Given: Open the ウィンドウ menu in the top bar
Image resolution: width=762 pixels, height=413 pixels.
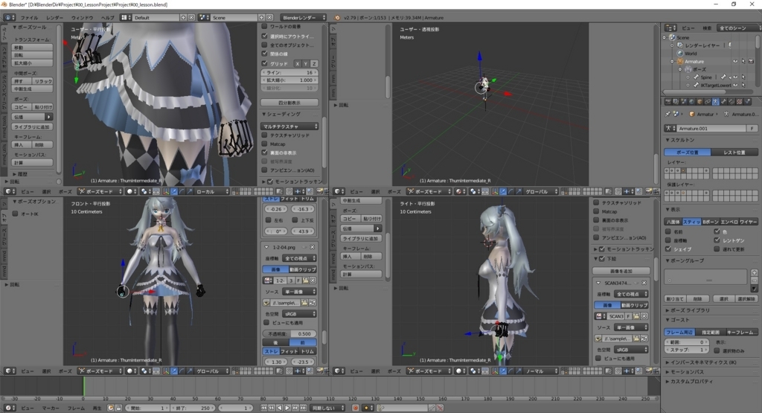Looking at the screenshot, I should tap(82, 18).
